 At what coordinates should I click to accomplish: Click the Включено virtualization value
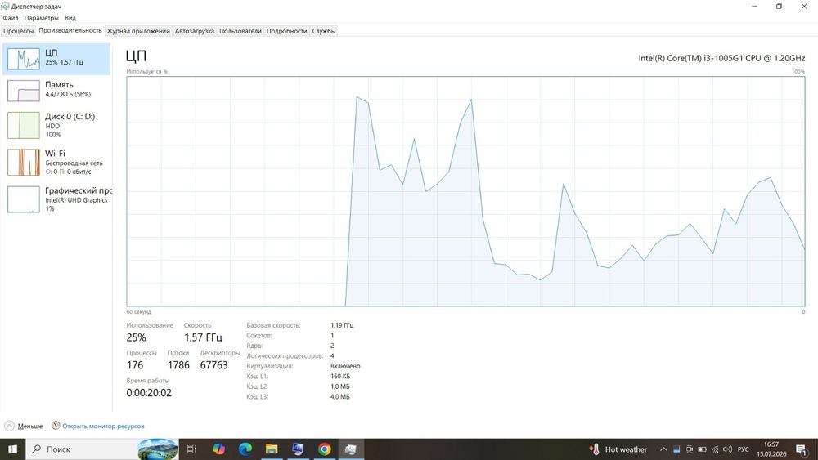[x=345, y=366]
